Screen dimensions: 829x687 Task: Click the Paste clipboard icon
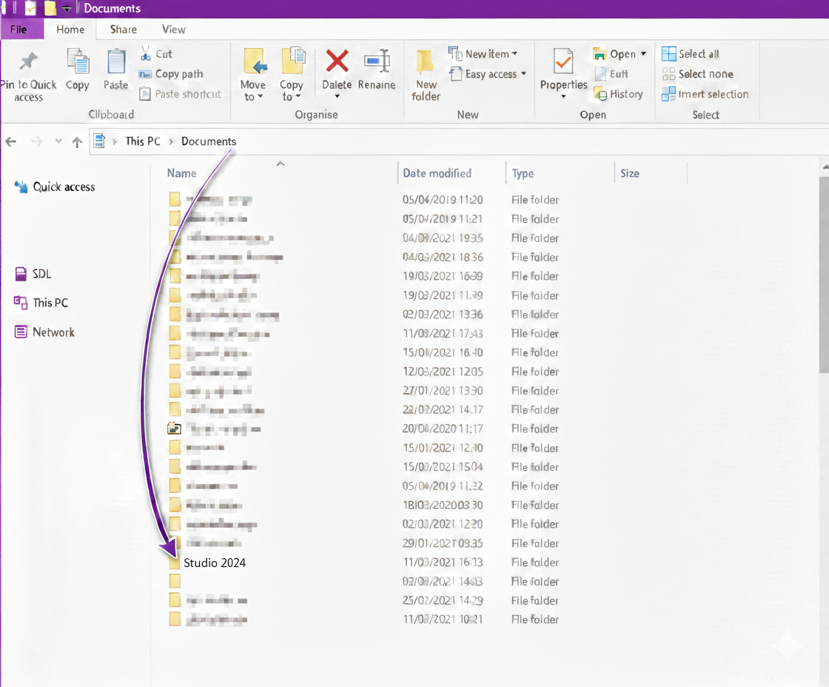[116, 62]
